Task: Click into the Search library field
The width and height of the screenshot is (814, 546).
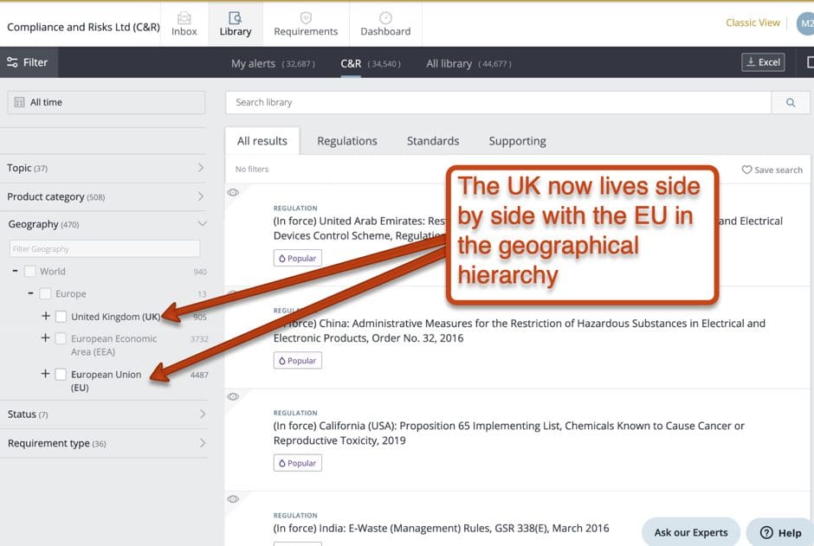Action: [x=498, y=102]
